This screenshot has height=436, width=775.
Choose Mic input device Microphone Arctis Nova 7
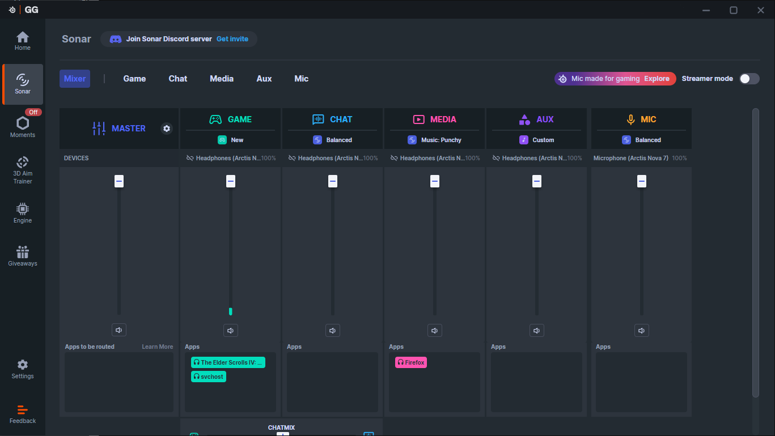[631, 158]
